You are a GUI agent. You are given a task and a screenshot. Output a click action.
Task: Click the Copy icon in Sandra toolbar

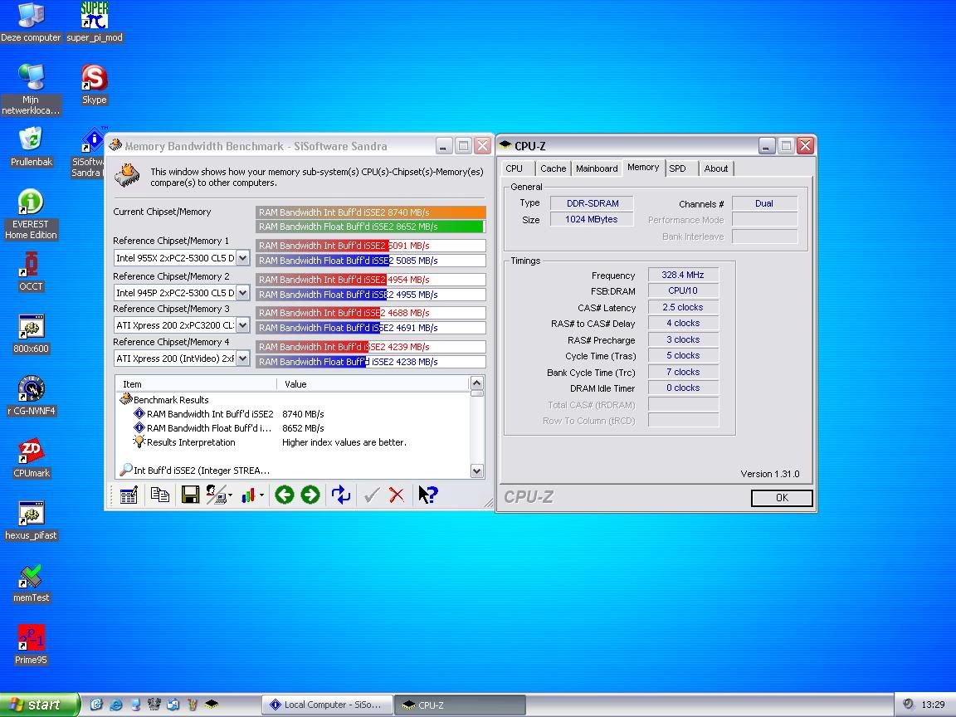[x=159, y=495]
